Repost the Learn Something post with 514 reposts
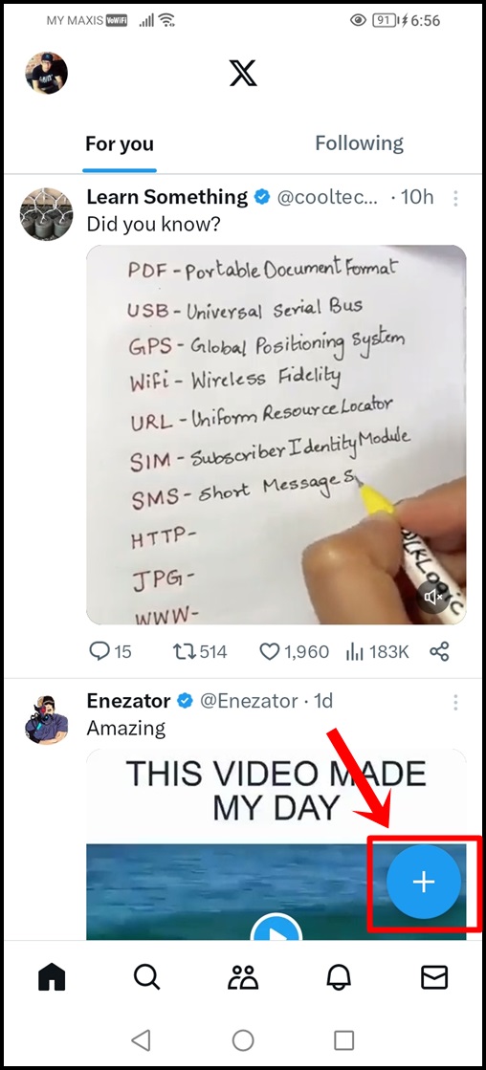 (x=199, y=652)
